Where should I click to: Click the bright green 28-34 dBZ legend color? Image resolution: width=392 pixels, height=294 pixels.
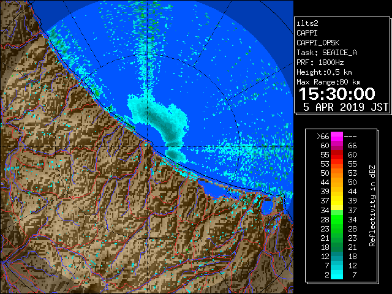point(337,219)
